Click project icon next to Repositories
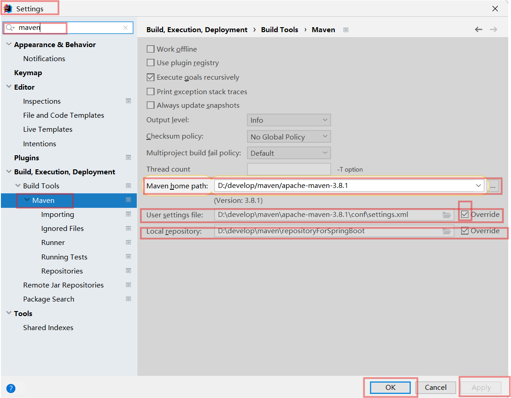This screenshot has height=398, width=511. click(x=128, y=271)
